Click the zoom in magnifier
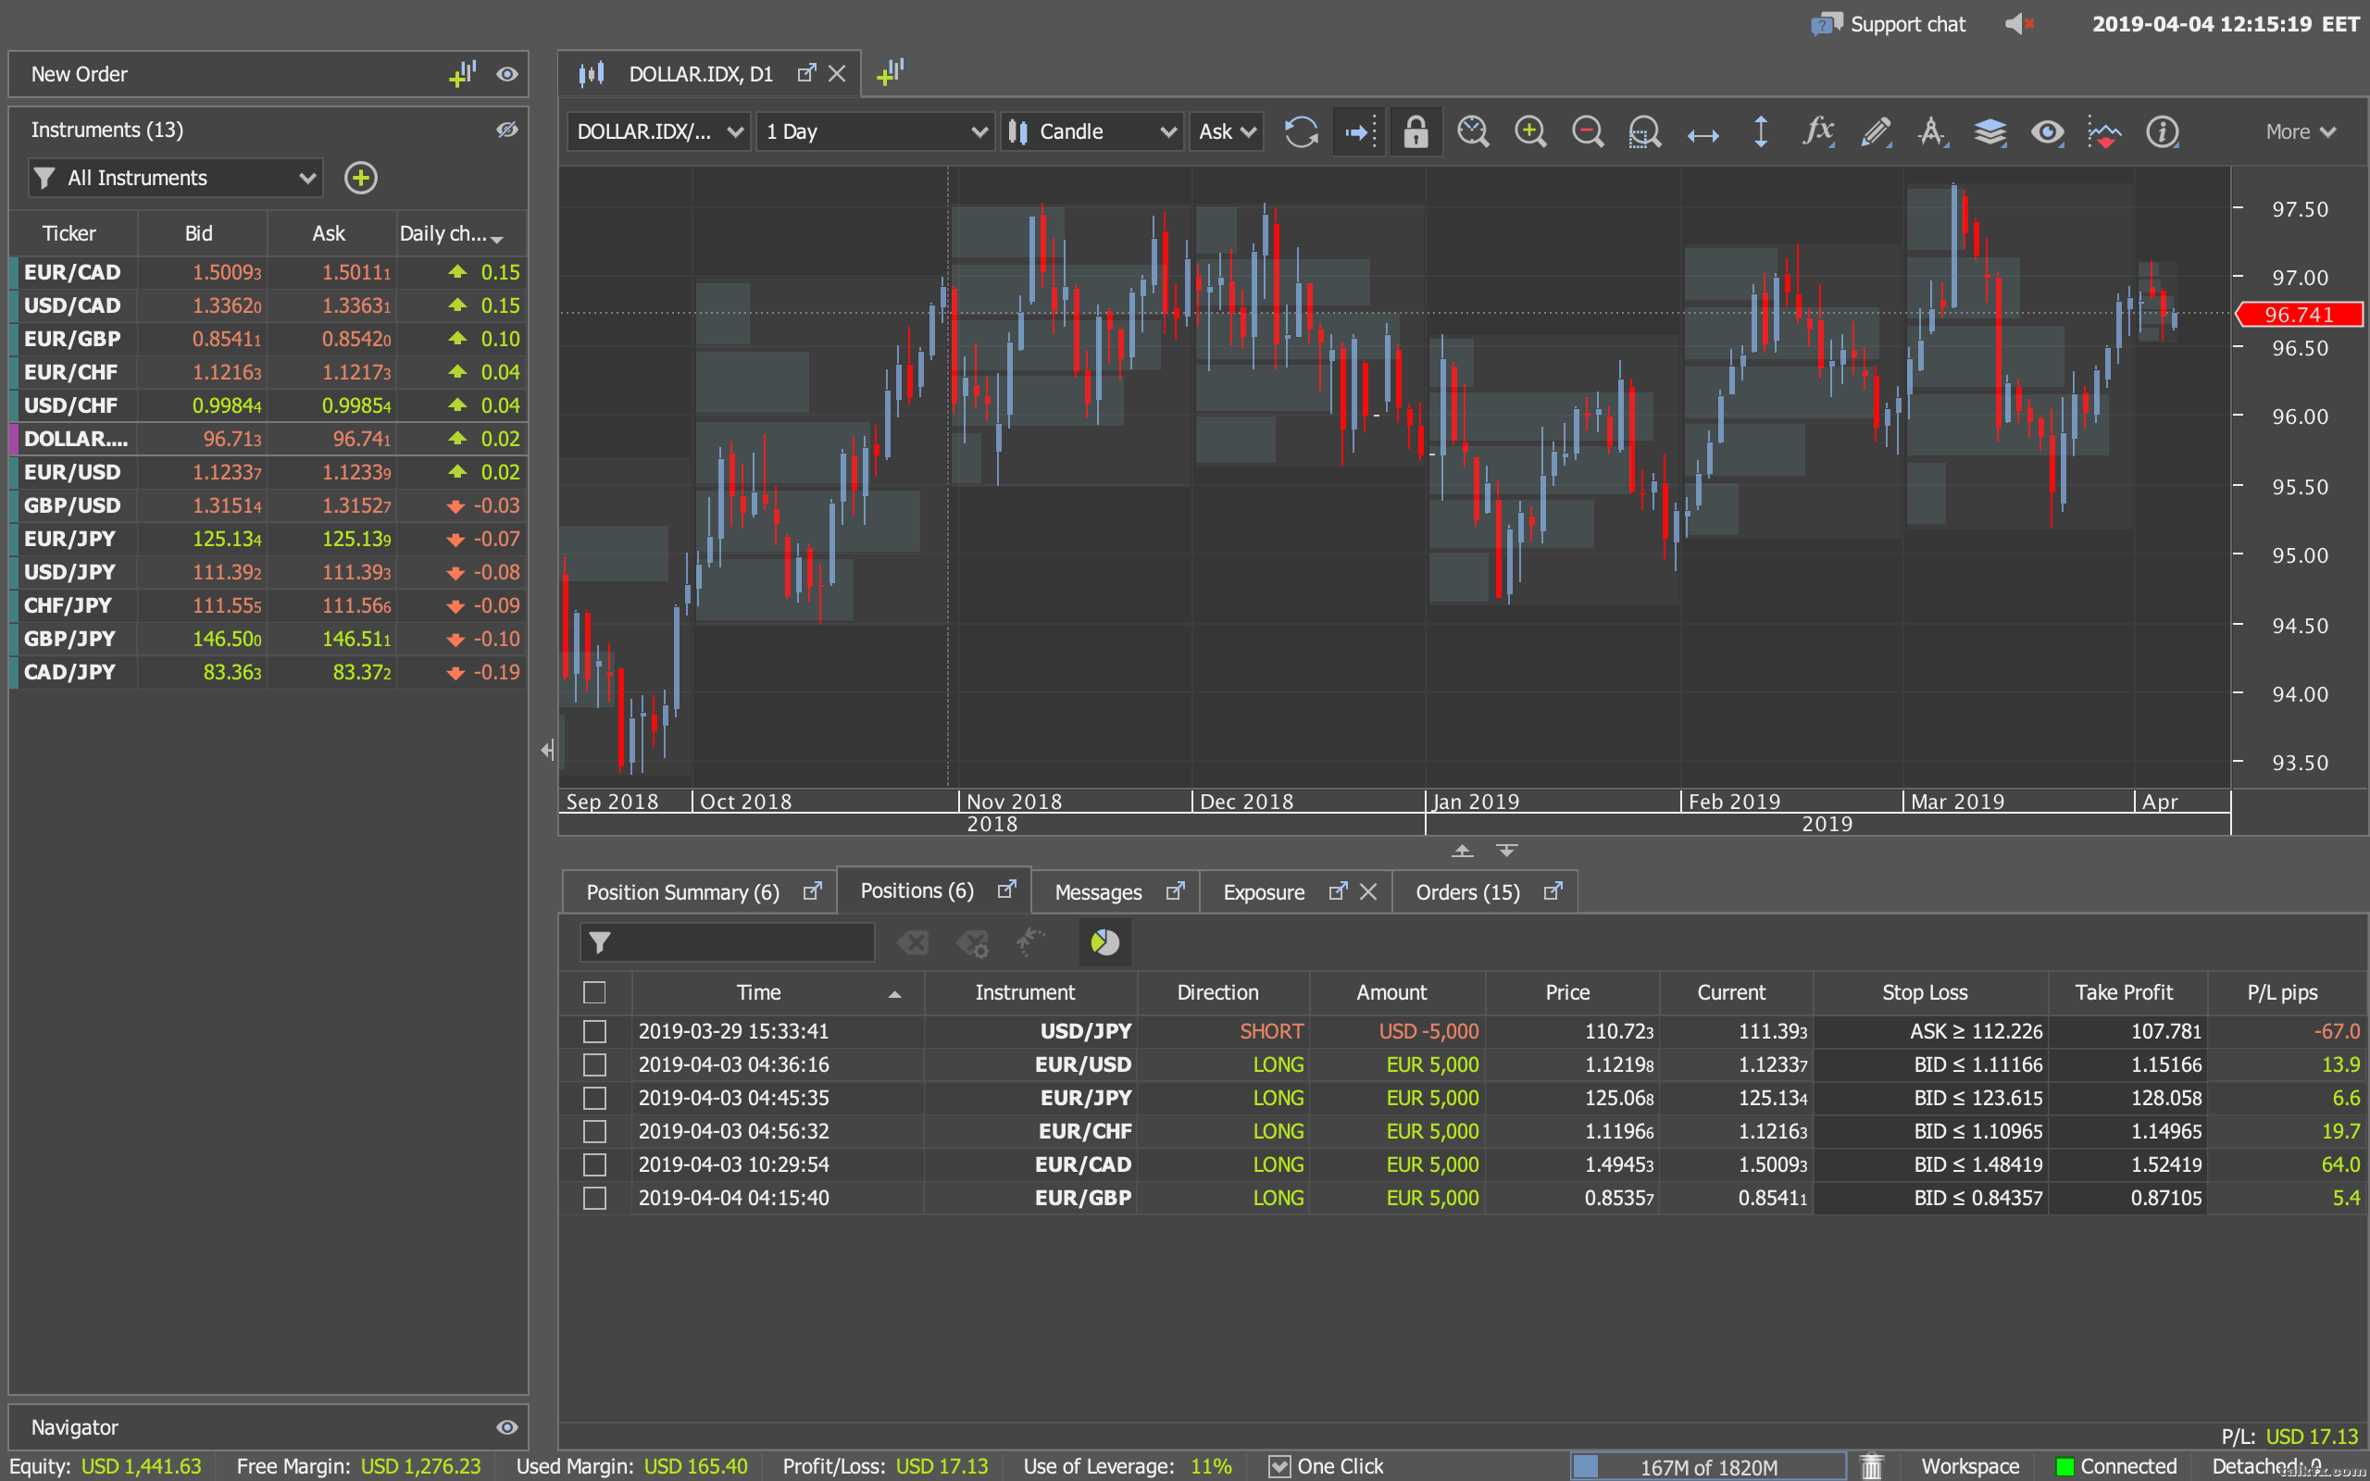The image size is (2370, 1481). click(1529, 131)
